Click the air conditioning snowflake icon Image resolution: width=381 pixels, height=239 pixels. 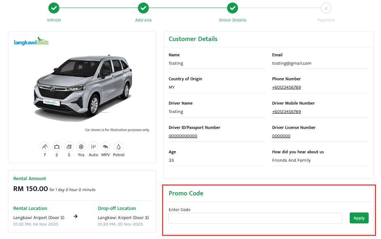pos(81,147)
